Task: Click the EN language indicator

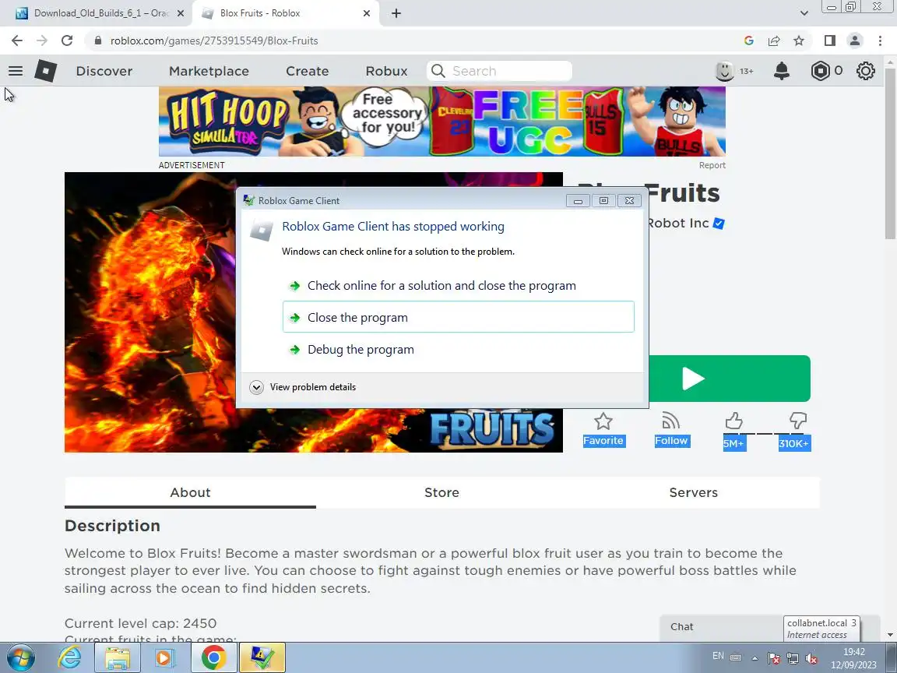Action: (x=718, y=656)
